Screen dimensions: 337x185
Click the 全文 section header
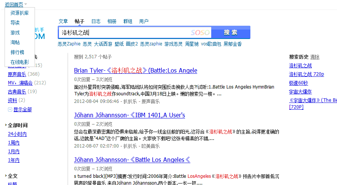(x=13, y=176)
